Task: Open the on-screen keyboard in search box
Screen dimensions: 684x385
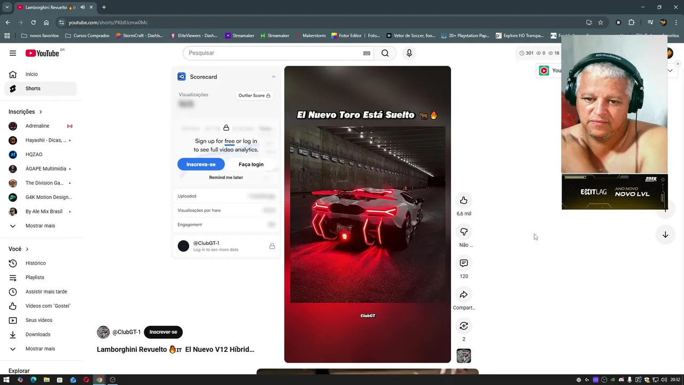Action: (x=367, y=53)
